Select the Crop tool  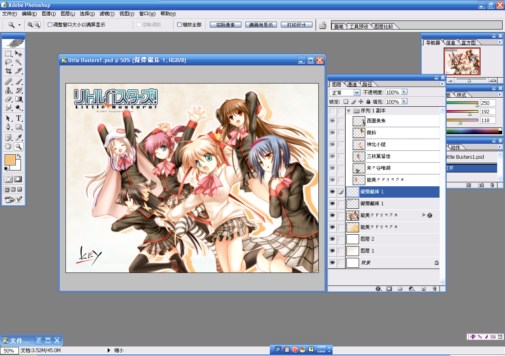(8, 71)
